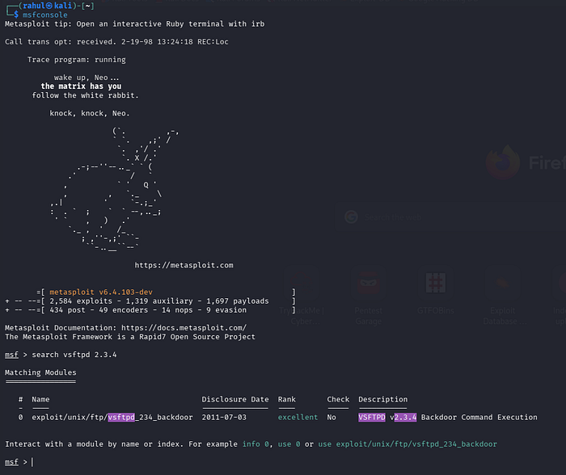Click the Metasploit tip line
The width and height of the screenshot is (566, 475).
134,23
